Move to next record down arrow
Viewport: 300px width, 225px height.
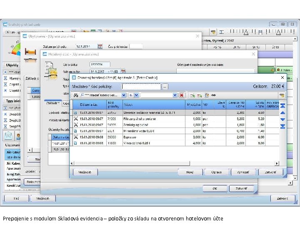pos(283,119)
